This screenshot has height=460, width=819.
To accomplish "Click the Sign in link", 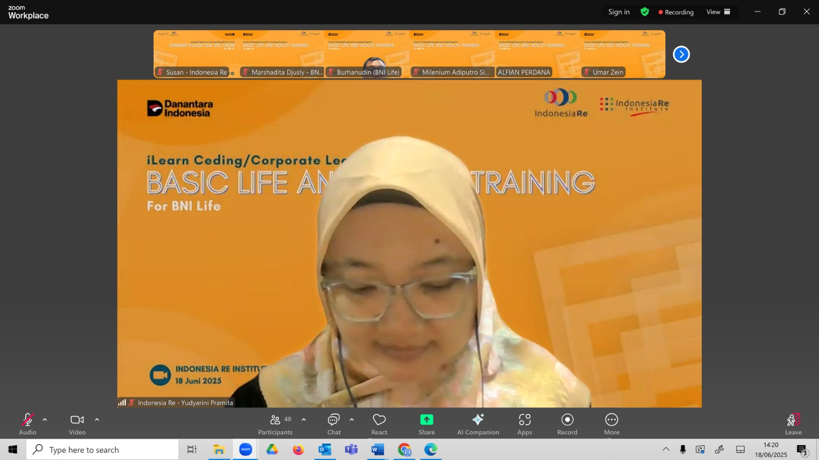I will [x=619, y=12].
